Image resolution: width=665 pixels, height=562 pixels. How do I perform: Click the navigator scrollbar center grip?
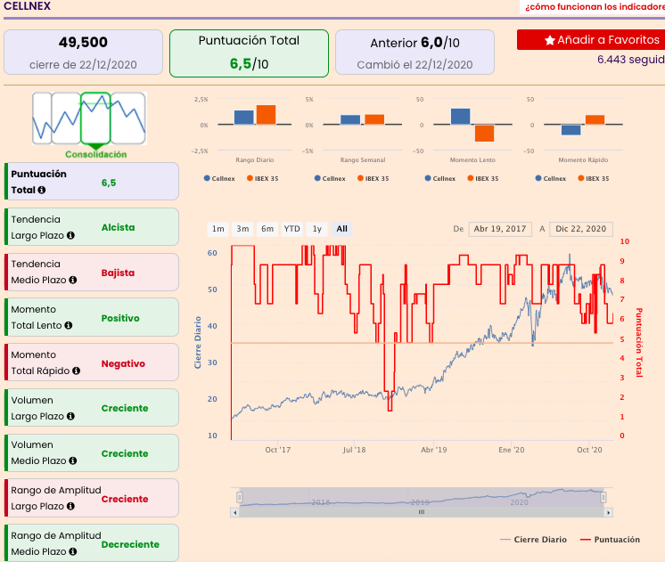422,512
